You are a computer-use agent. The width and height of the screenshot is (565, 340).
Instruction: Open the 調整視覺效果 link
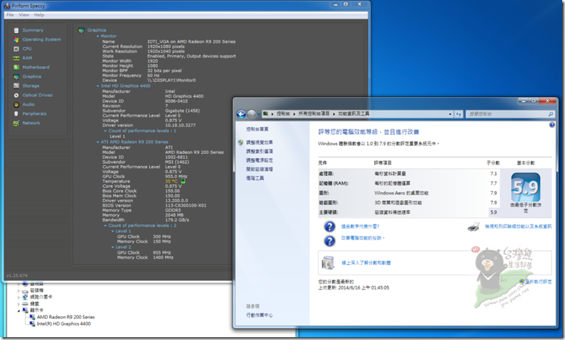click(259, 143)
